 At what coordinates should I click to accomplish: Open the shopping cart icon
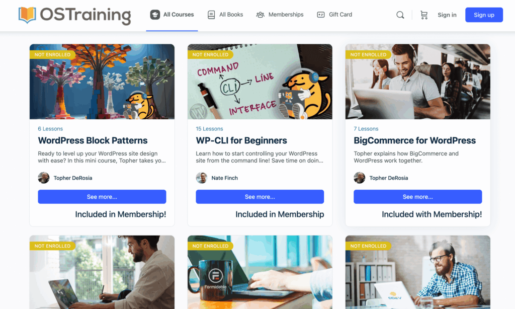(424, 15)
